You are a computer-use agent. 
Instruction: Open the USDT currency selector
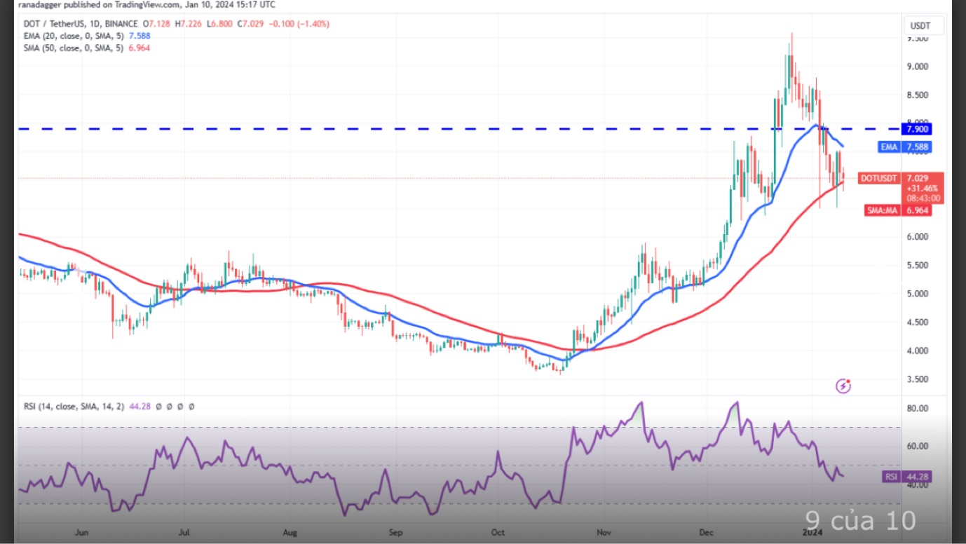(x=920, y=26)
